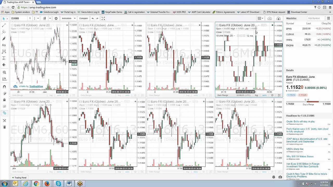
Task: Open Skype from the taskbar
Action: pos(58,184)
